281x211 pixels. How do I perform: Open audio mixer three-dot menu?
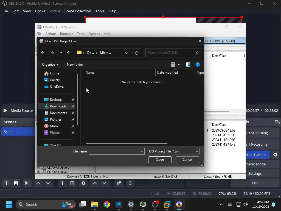pos(130,183)
